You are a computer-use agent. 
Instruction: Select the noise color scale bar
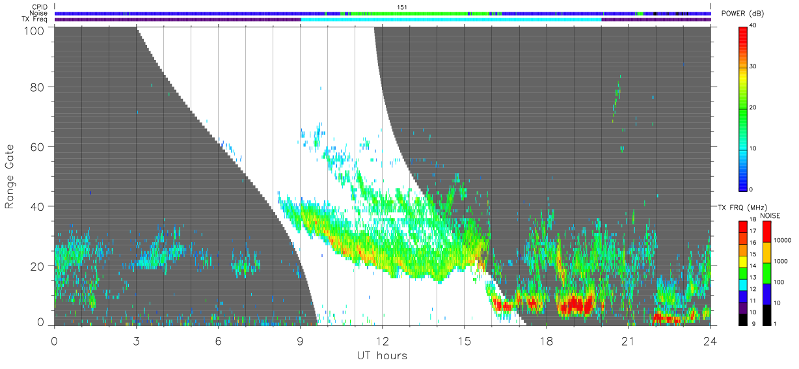click(x=766, y=273)
